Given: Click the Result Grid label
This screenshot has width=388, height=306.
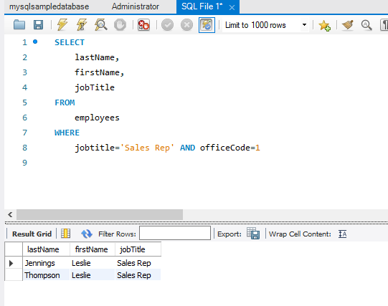Looking at the screenshot, I should (x=32, y=234).
